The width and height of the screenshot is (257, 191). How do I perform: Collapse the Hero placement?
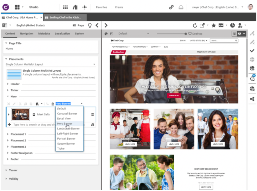click(8, 96)
